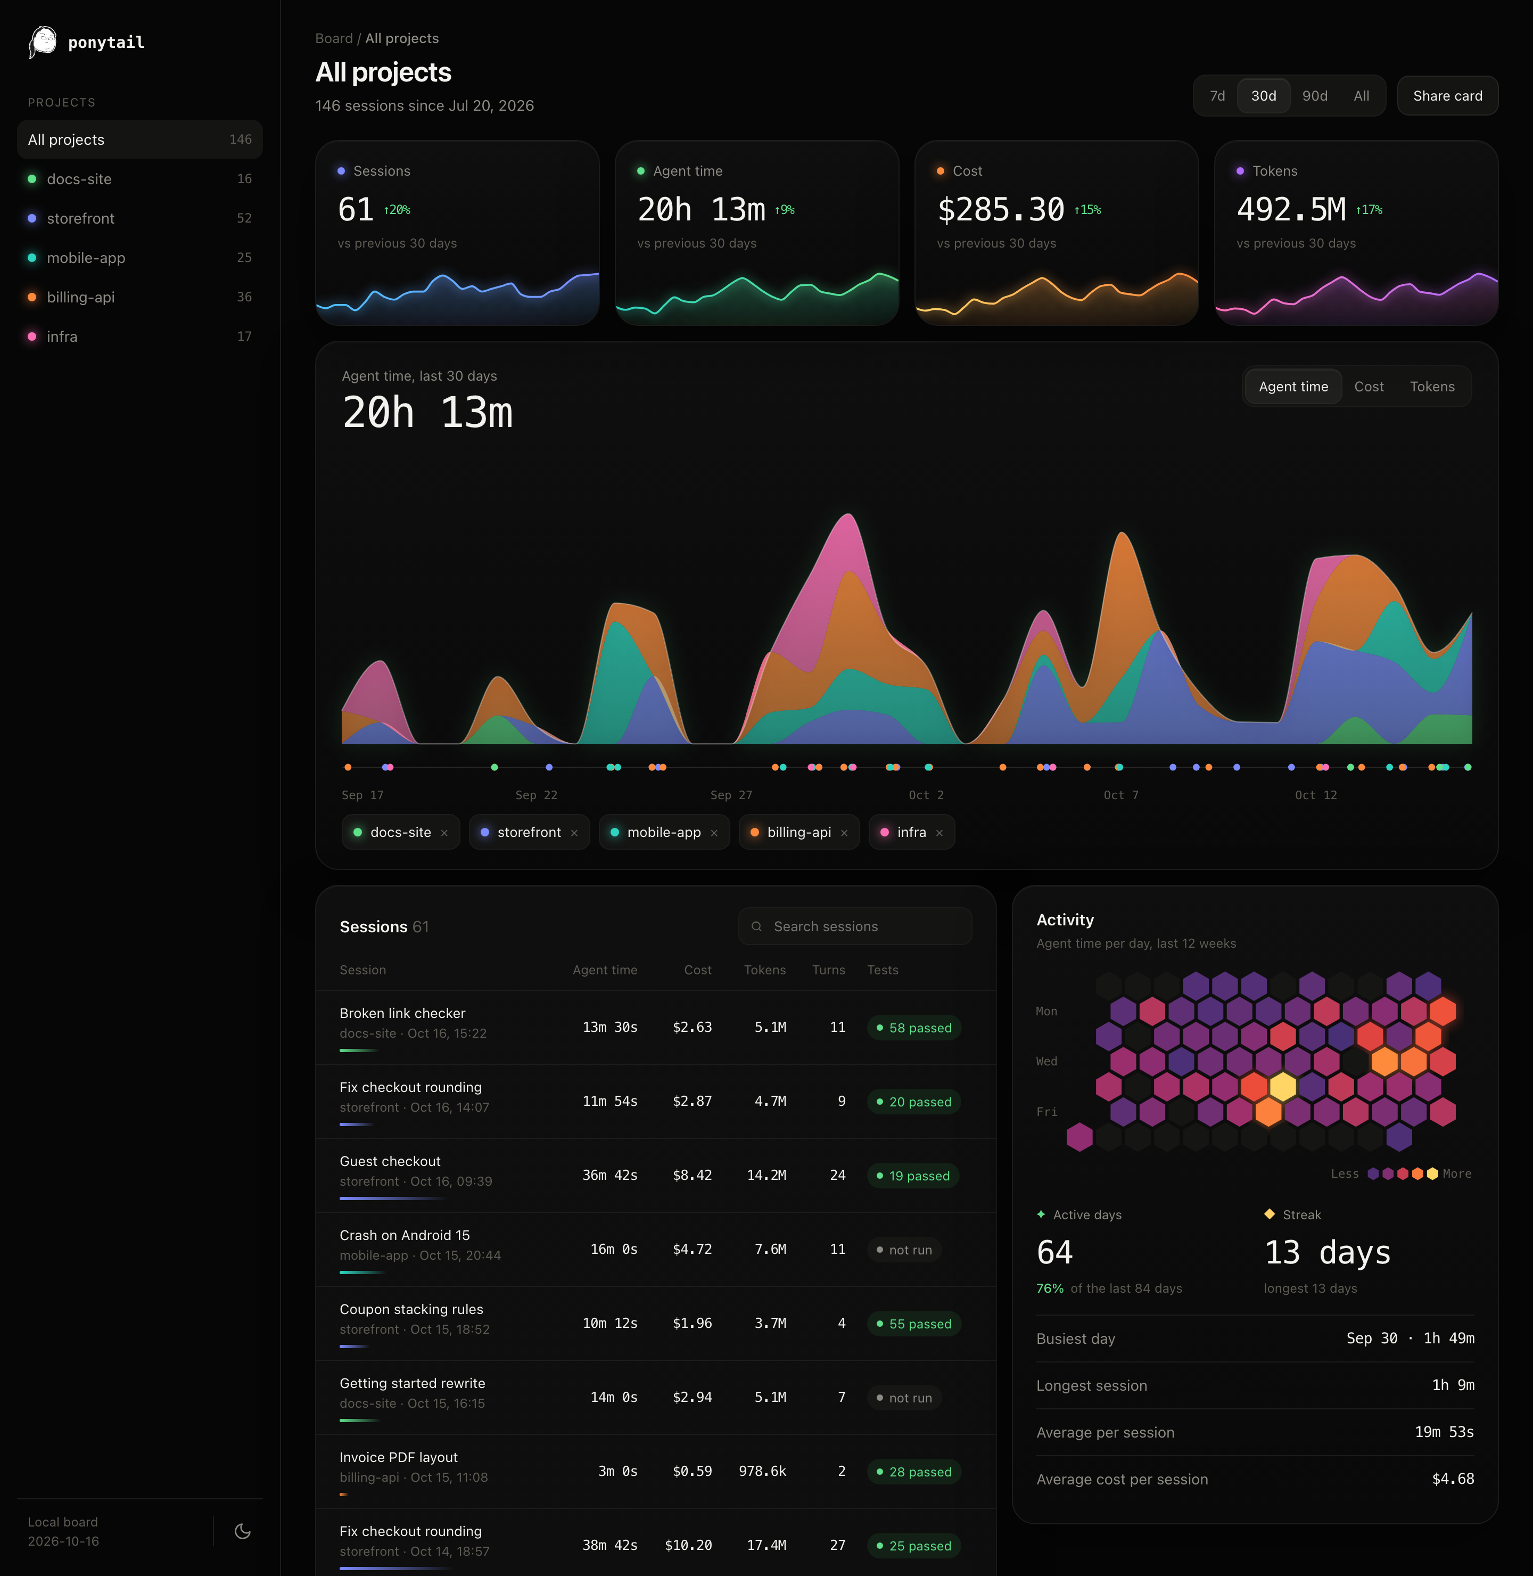Viewport: 1533px width, 1576px height.
Task: Select the 30d time range
Action: coord(1263,96)
